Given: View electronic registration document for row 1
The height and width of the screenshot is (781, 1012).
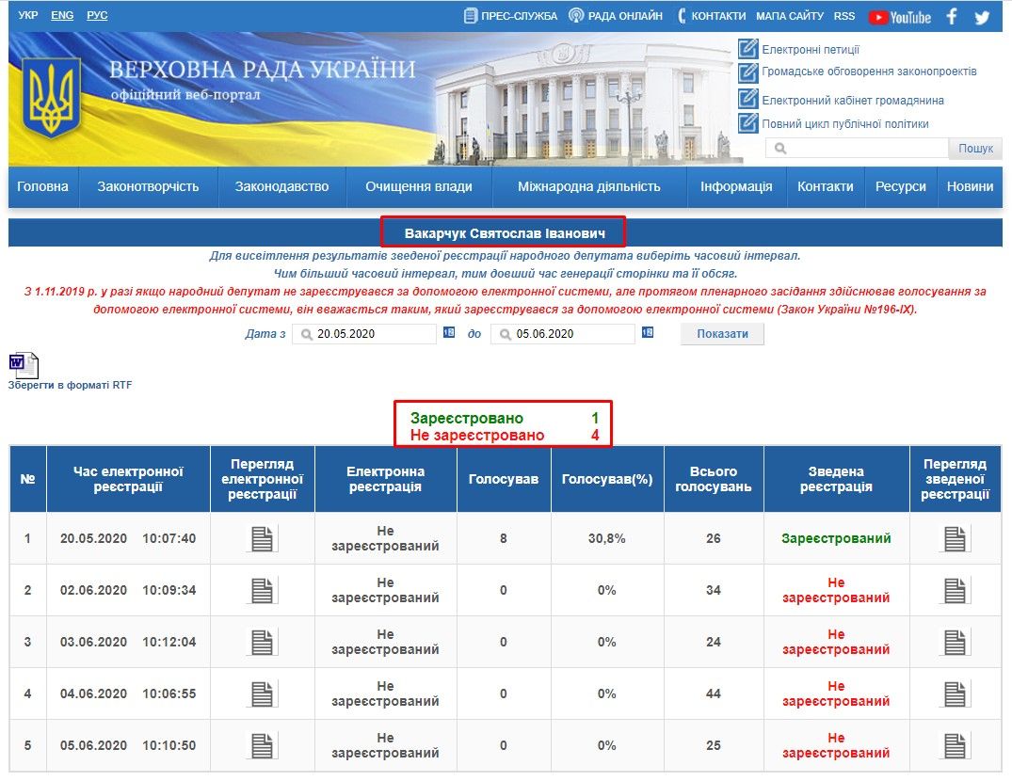Looking at the screenshot, I should [x=263, y=538].
